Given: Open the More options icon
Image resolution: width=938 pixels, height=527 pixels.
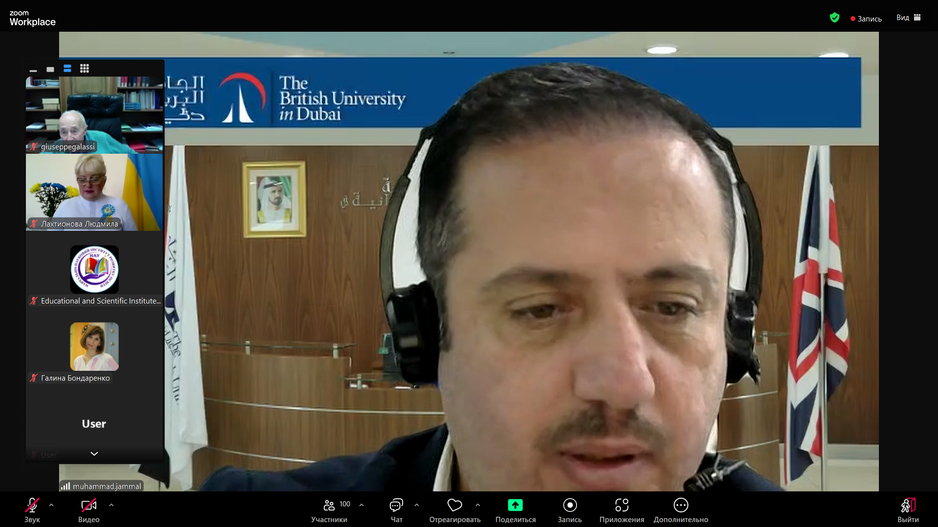Looking at the screenshot, I should [x=681, y=505].
